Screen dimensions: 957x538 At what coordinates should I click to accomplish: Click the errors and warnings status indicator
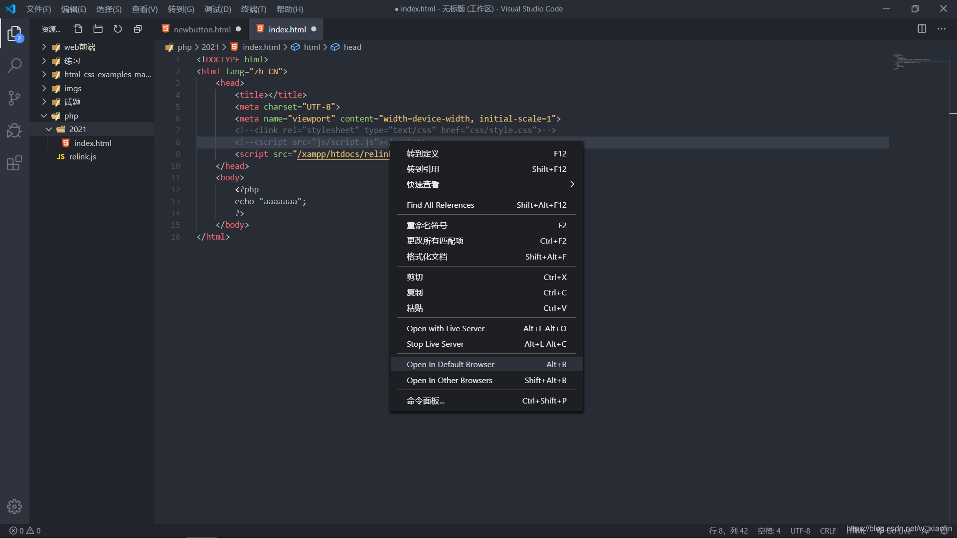pyautogui.click(x=25, y=531)
